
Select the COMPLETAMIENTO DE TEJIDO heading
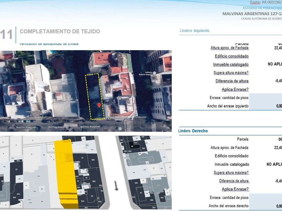coord(60,31)
